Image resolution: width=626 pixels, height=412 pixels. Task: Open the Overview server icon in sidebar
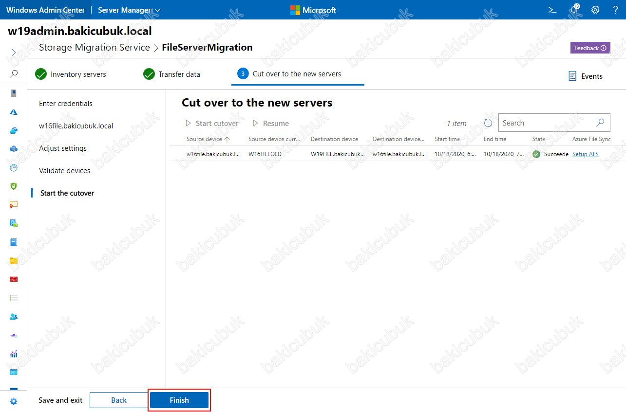coord(14,93)
